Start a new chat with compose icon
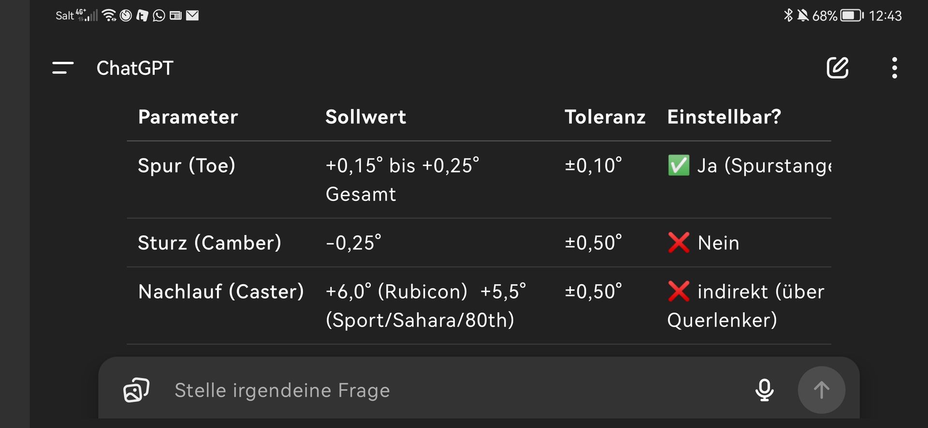The image size is (928, 428). pos(837,68)
